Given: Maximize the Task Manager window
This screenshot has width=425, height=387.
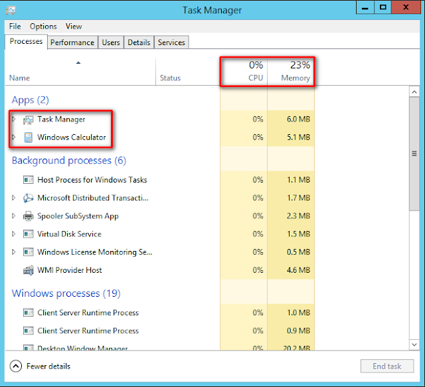Looking at the screenshot, I should pos(382,7).
